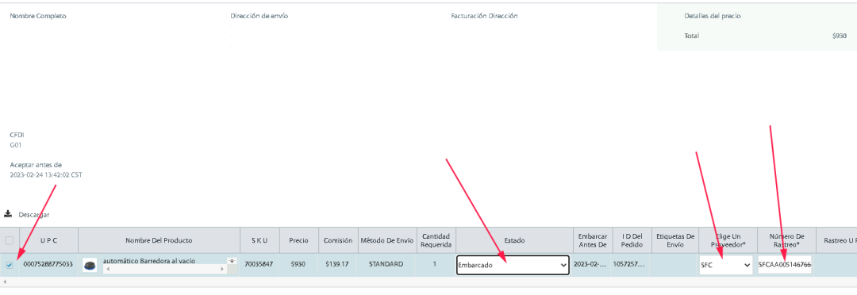Click the left arrow of the product name scroller
The height and width of the screenshot is (295, 857).
pos(108,270)
